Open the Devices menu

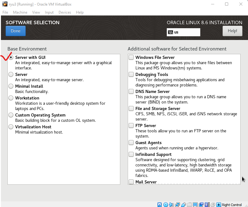pyautogui.click(x=65, y=12)
